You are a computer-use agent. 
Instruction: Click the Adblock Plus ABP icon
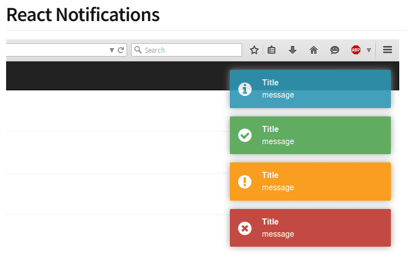pyautogui.click(x=356, y=50)
